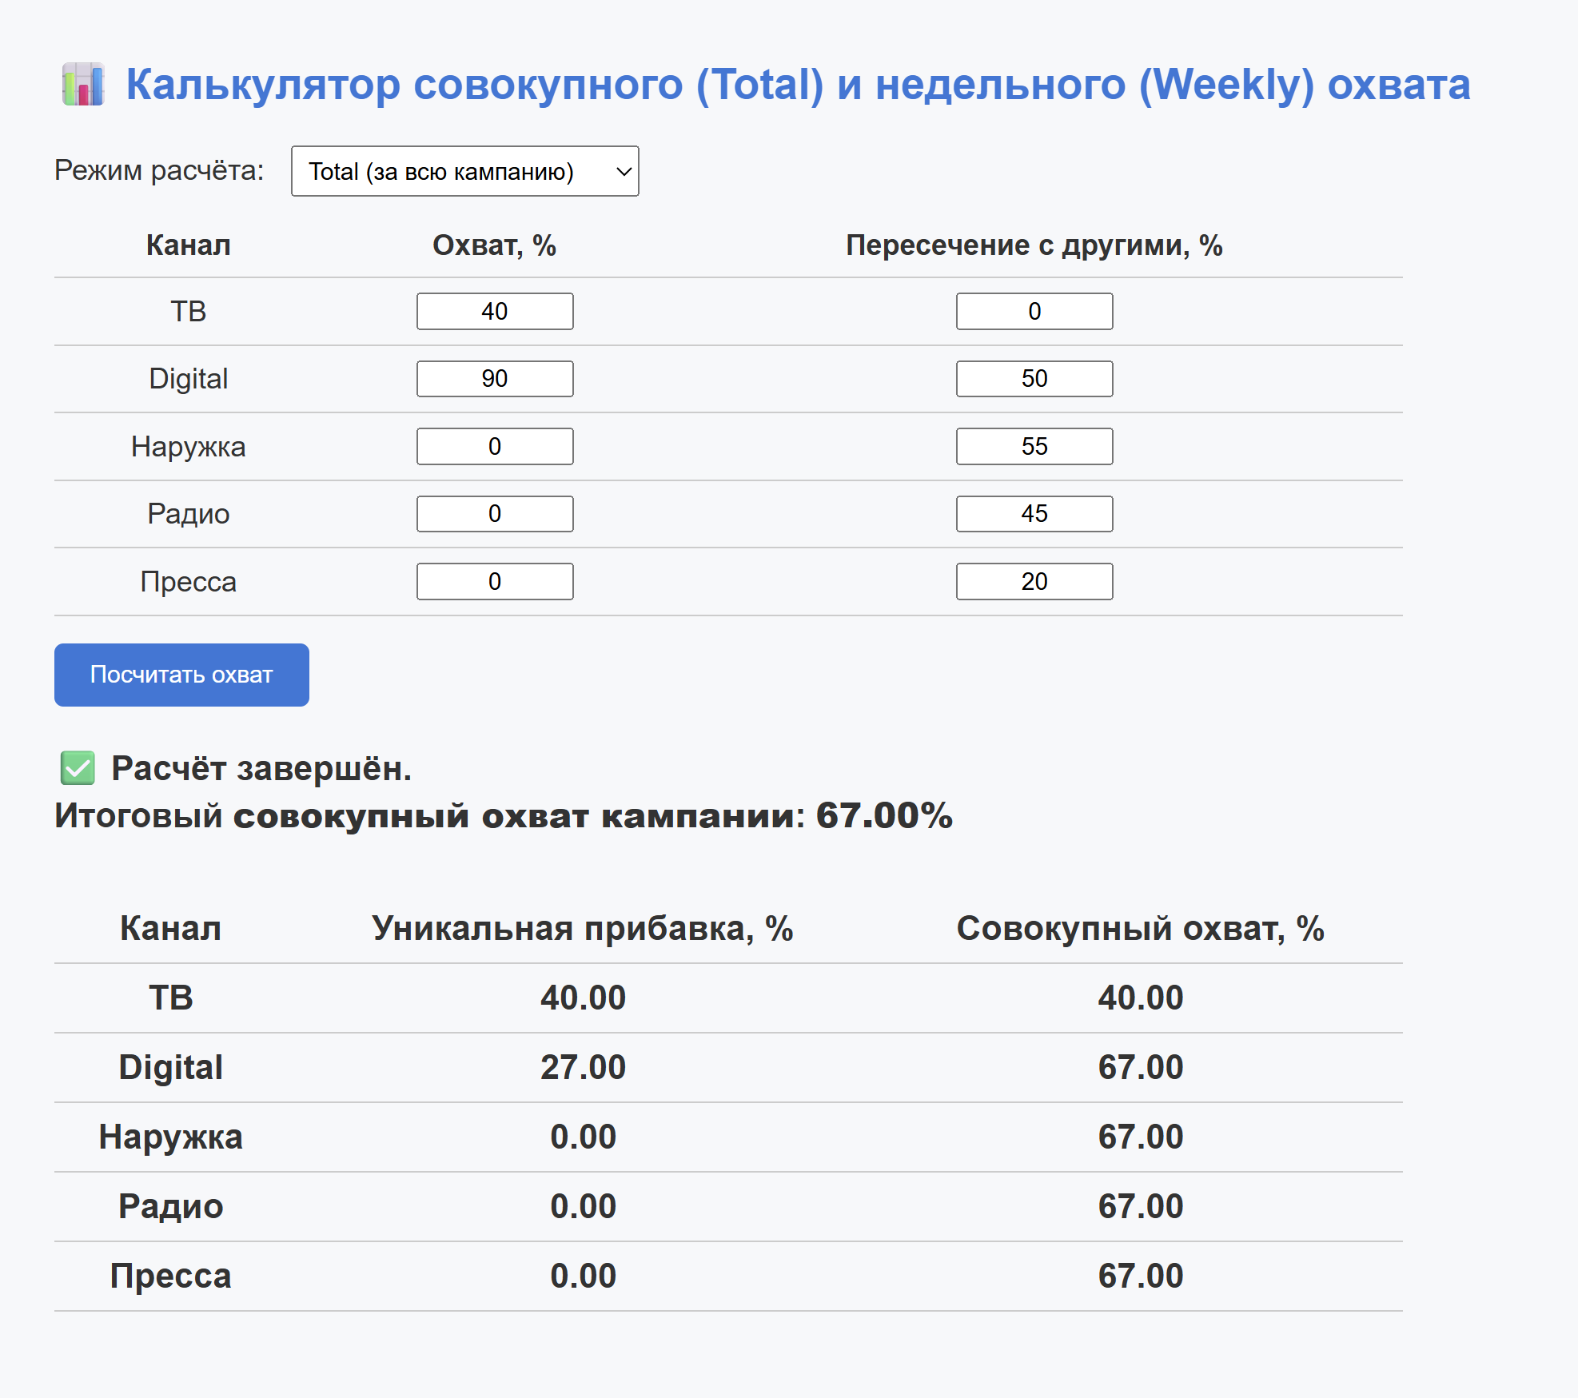Open the calculation mode dropdown
The width and height of the screenshot is (1578, 1398).
(x=464, y=171)
